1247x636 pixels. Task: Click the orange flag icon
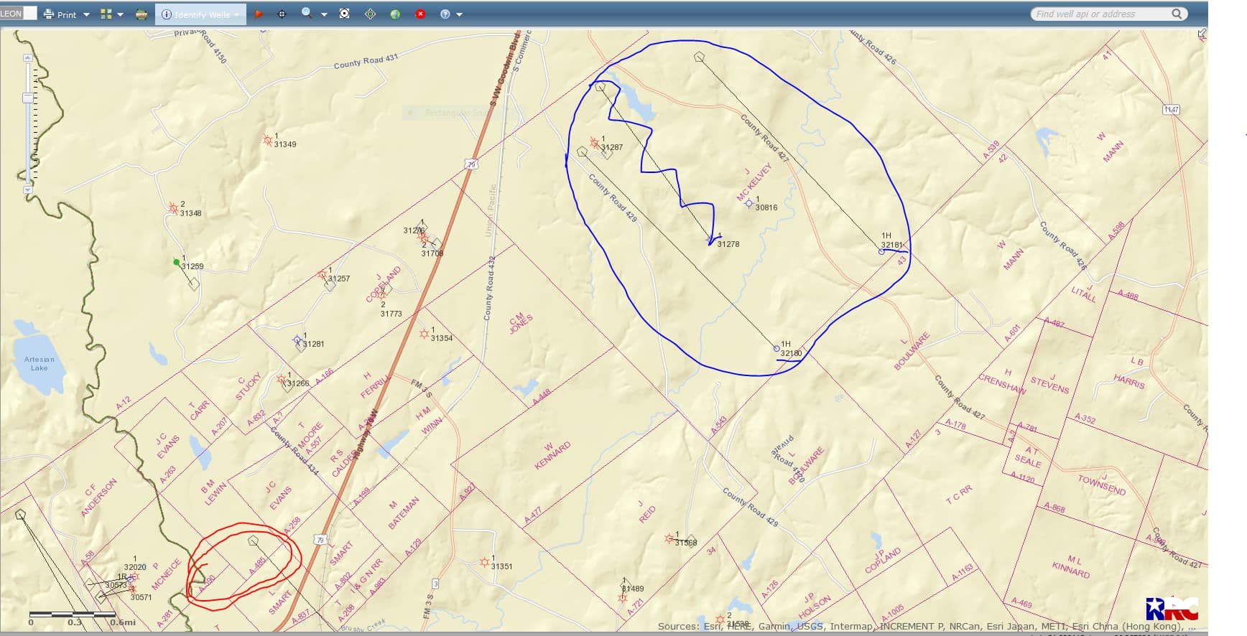click(x=259, y=14)
